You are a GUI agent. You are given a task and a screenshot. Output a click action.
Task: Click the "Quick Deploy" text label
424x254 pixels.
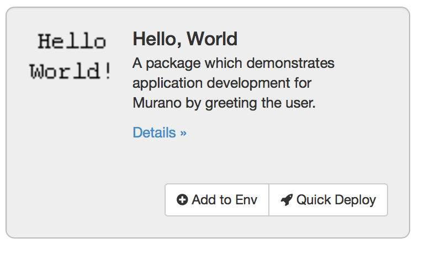336,200
